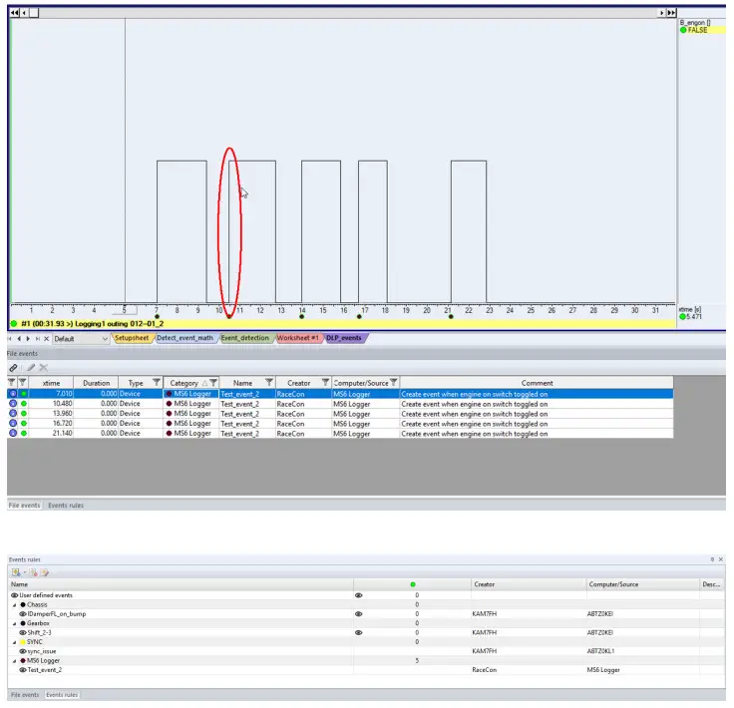Toggle eye visibility for DamperFL_on_bump rule

pos(361,613)
